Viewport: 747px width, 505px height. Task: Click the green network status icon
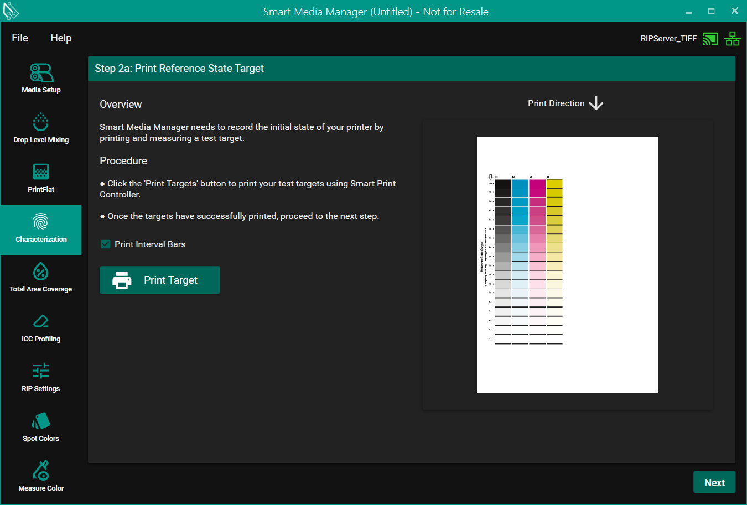733,39
